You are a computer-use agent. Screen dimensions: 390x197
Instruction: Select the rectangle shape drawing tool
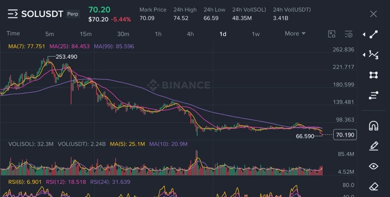pos(374,75)
